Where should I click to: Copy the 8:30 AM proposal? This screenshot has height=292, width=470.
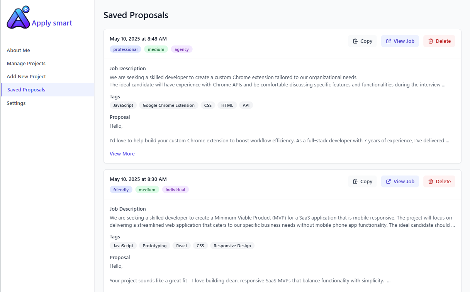(x=362, y=182)
